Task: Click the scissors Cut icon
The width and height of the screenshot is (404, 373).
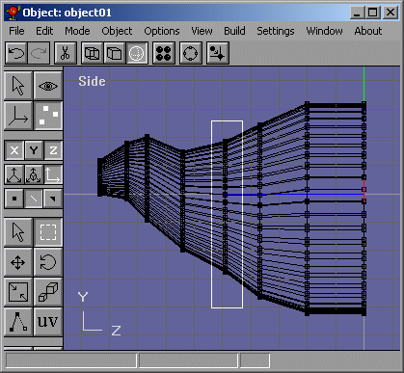Action: click(x=66, y=53)
